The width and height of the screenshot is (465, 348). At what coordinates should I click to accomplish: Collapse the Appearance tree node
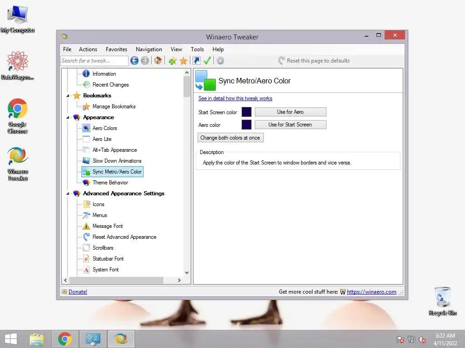coord(68,117)
